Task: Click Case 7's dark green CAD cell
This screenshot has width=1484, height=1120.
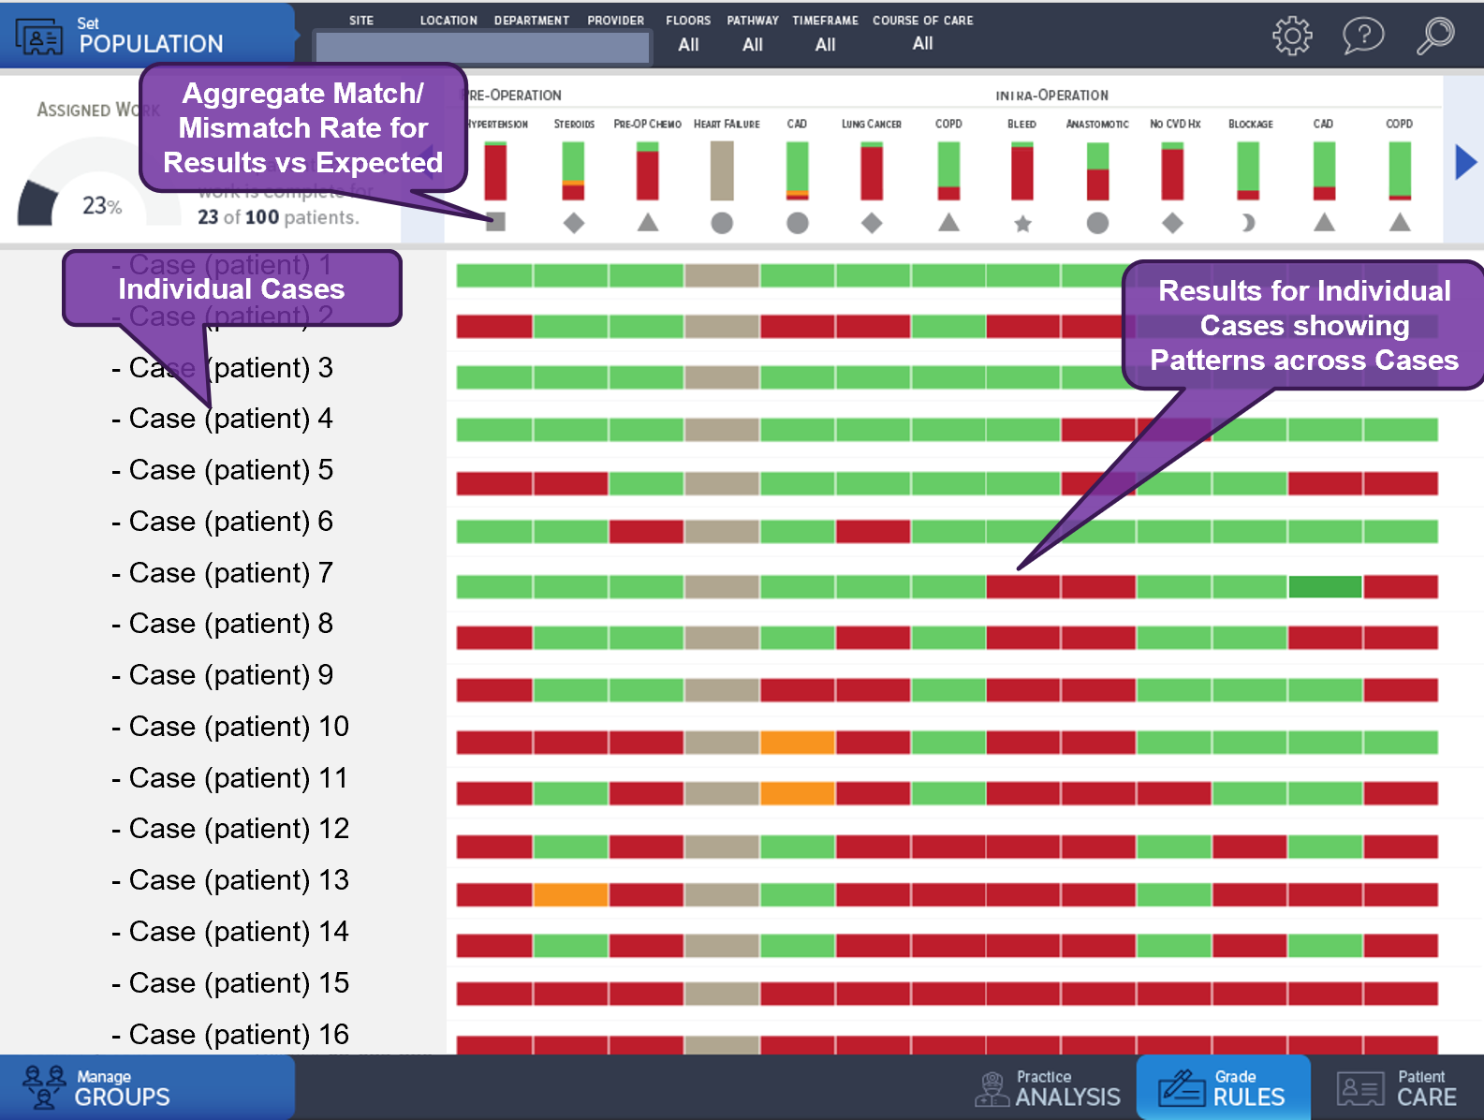Action: [x=1325, y=587]
